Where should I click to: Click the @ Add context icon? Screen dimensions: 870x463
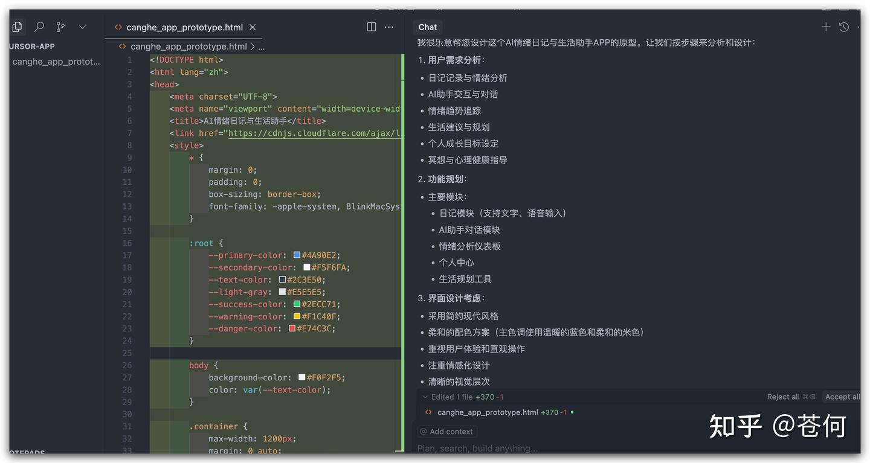click(425, 431)
